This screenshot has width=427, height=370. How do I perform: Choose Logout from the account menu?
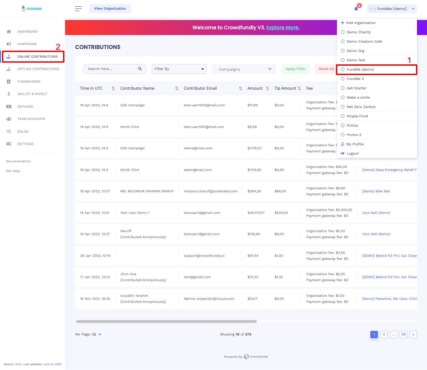[377, 153]
